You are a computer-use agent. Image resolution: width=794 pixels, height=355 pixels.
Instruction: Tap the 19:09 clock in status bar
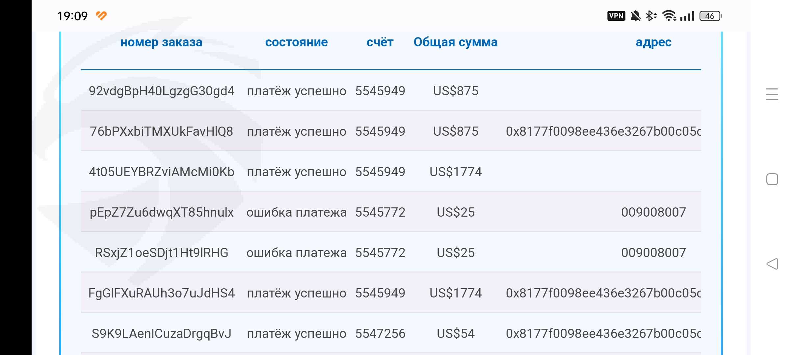72,16
